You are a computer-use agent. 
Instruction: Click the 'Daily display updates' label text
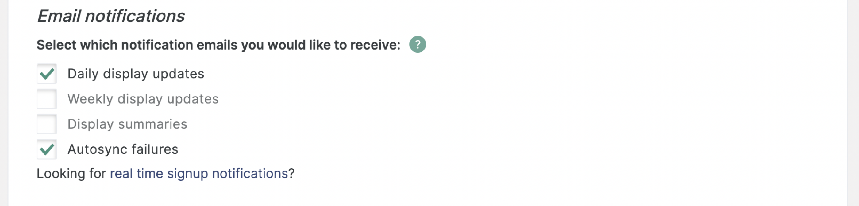[x=136, y=74]
